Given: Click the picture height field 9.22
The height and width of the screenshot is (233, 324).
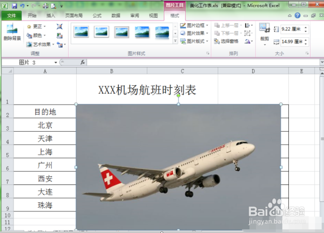Looking at the screenshot, I should tap(291, 29).
